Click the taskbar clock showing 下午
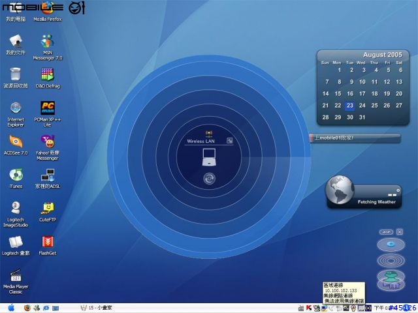 tap(381, 308)
